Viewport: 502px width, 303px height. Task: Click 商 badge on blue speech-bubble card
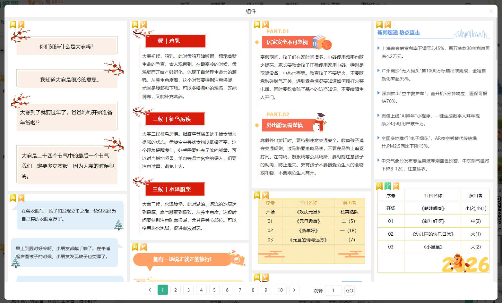click(x=13, y=198)
